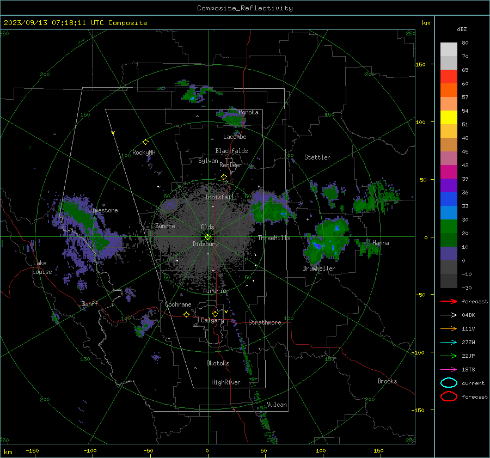
Task: Select the bright yellow 51–54 dBZ swatch
Action: tap(449, 118)
